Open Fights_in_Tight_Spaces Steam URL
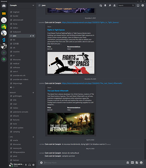The image size is (146, 168). coord(90,23)
